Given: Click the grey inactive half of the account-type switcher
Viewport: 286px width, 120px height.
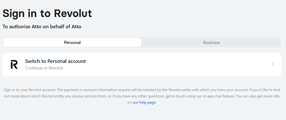Looking at the screenshot, I should pyautogui.click(x=211, y=42).
